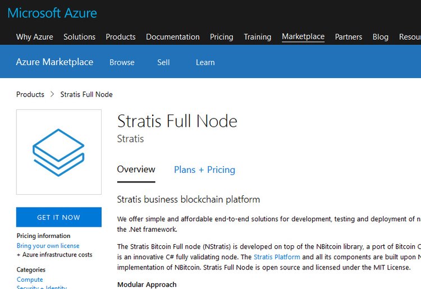Open the Solutions menu item

(79, 37)
